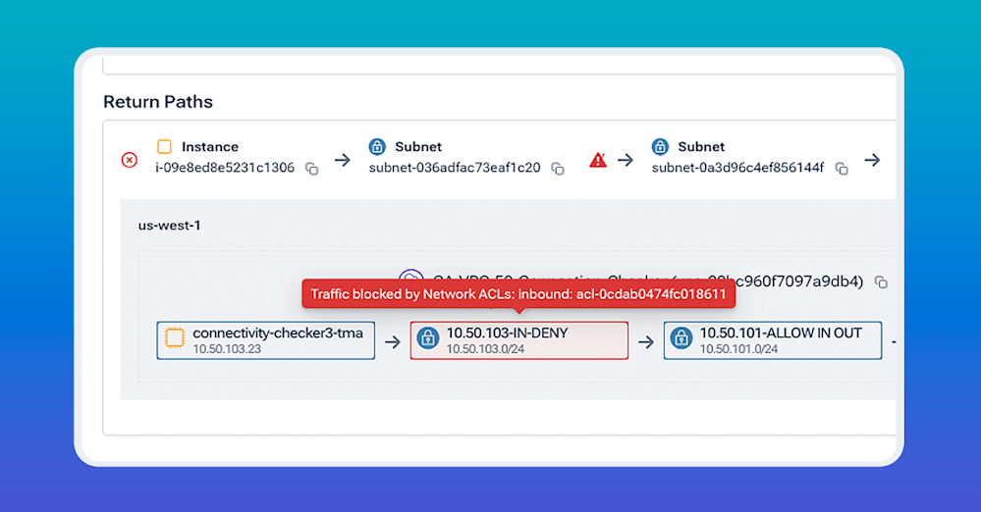Click instance ID text i-09e8ed8e5231c1306
This screenshot has width=981, height=512.
[x=225, y=168]
